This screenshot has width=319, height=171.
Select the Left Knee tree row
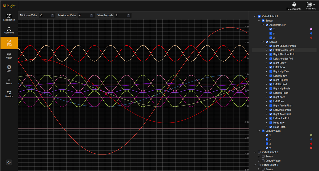(284, 101)
